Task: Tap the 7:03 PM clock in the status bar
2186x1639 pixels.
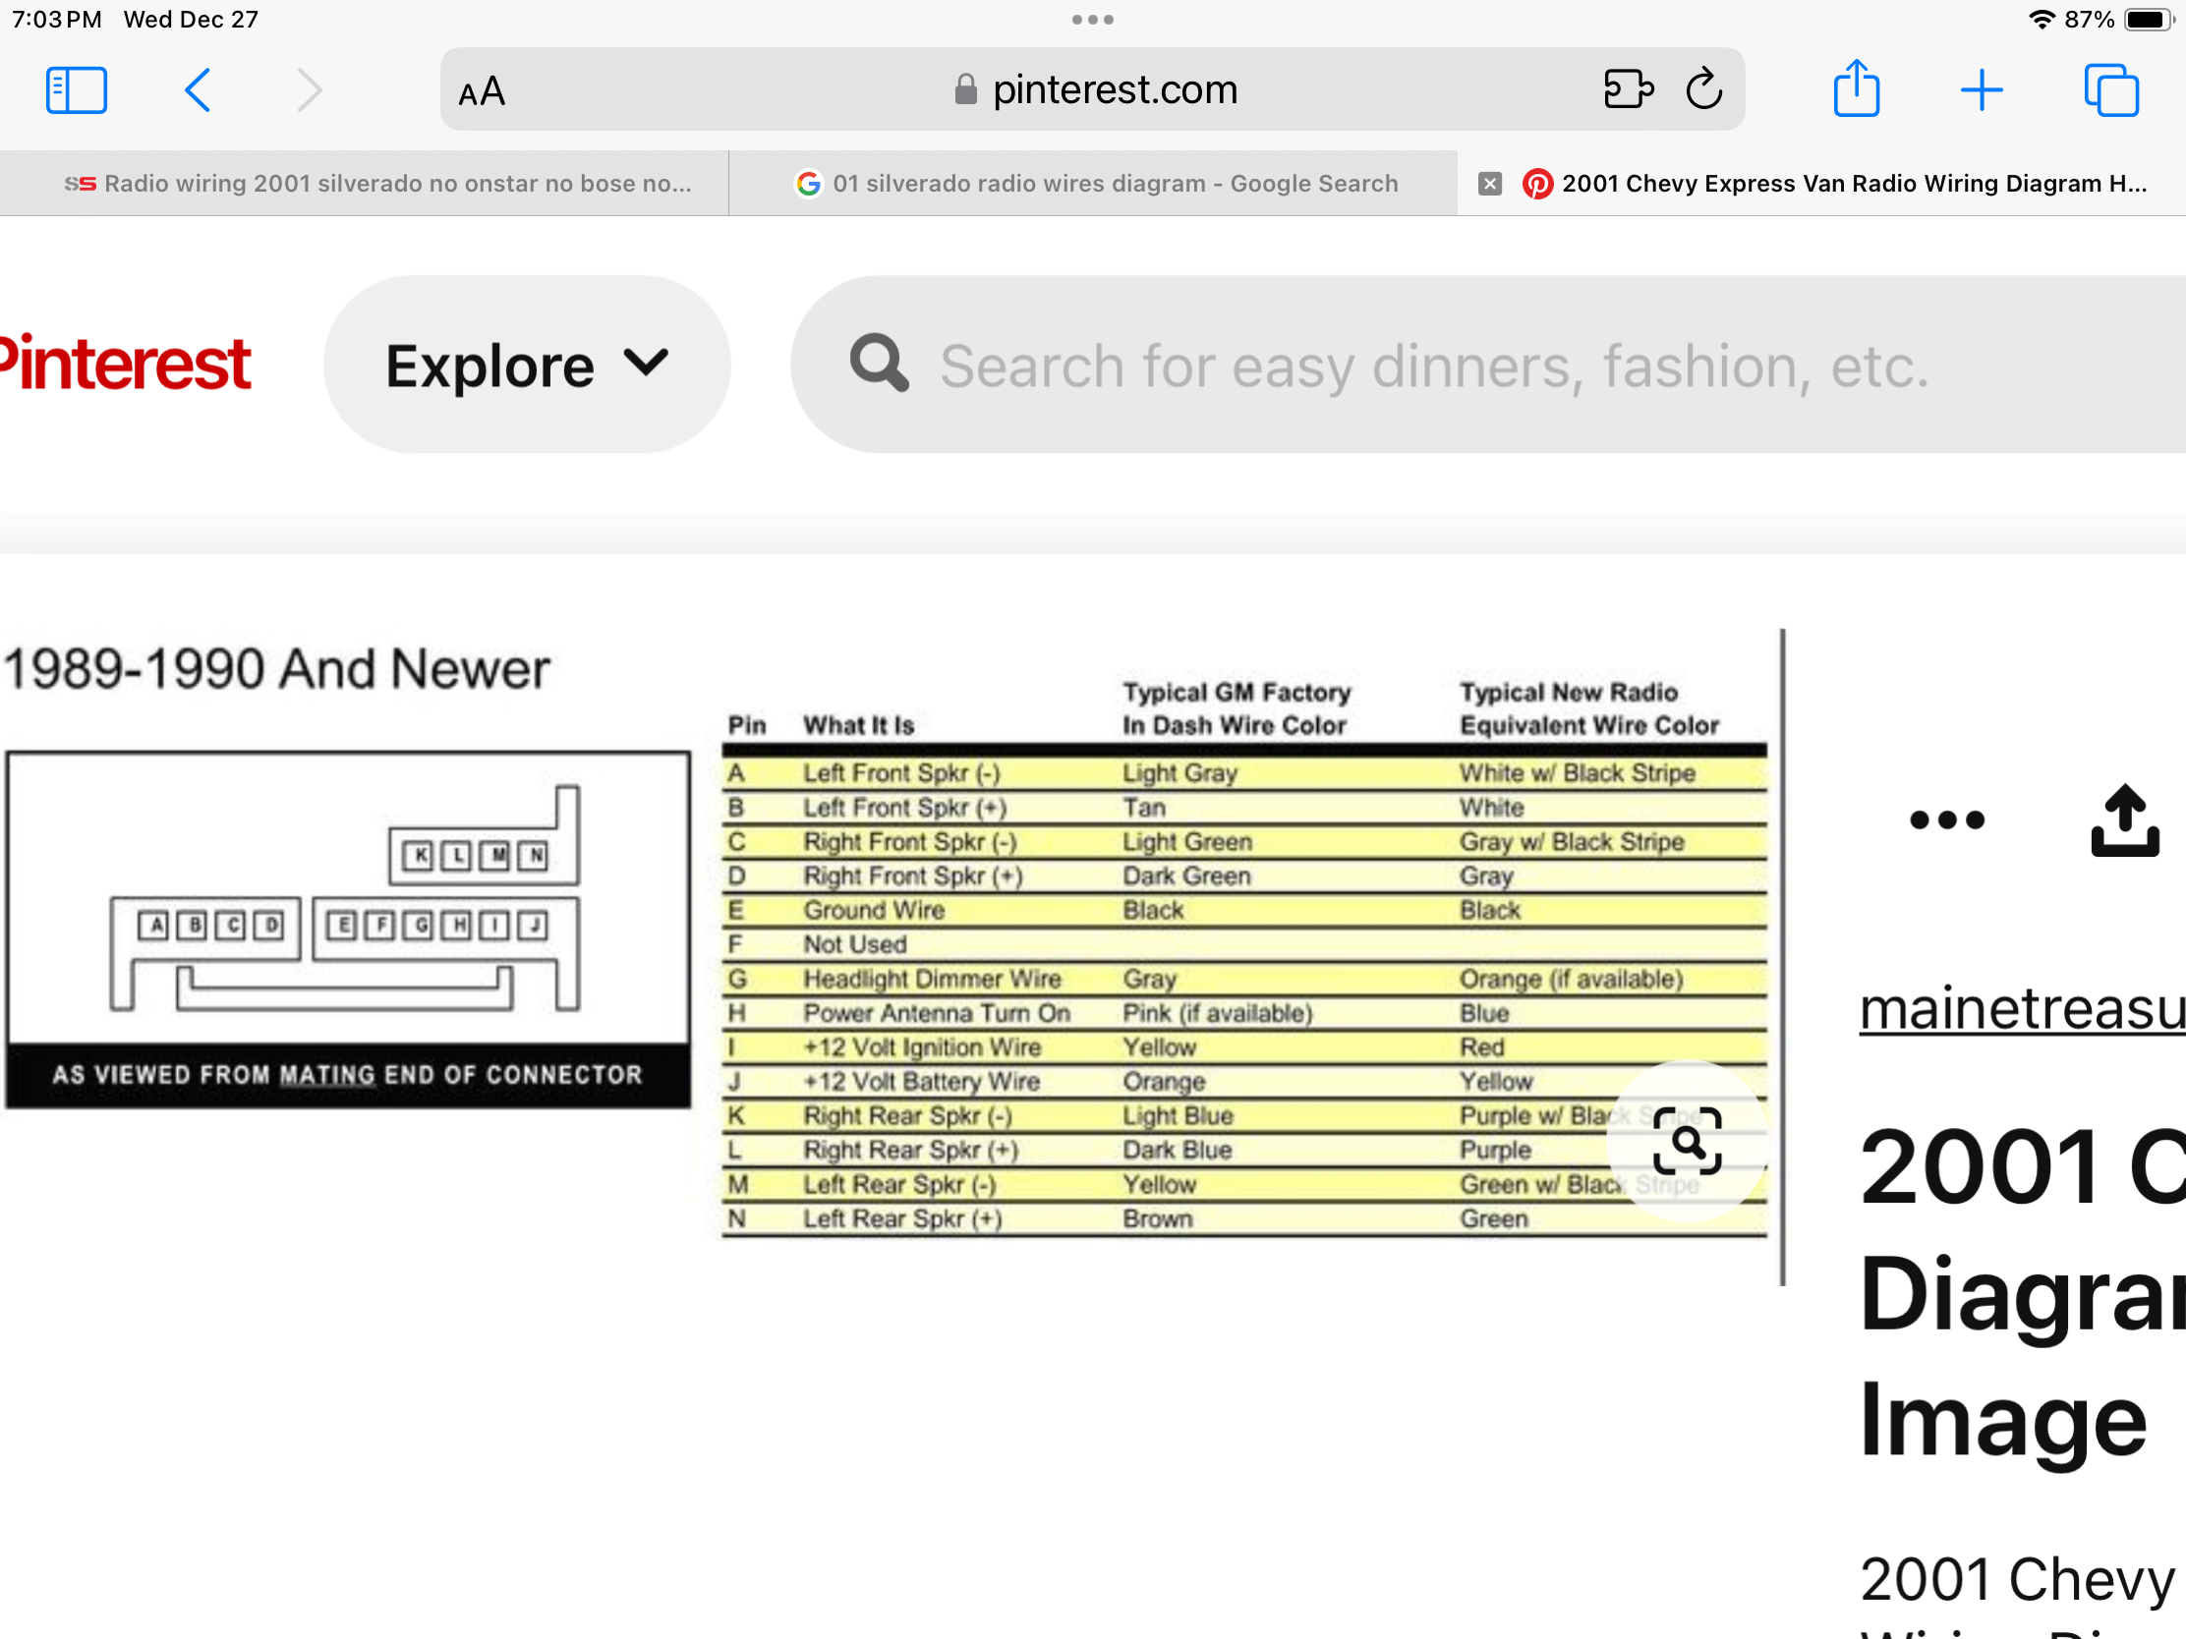Action: [x=56, y=20]
